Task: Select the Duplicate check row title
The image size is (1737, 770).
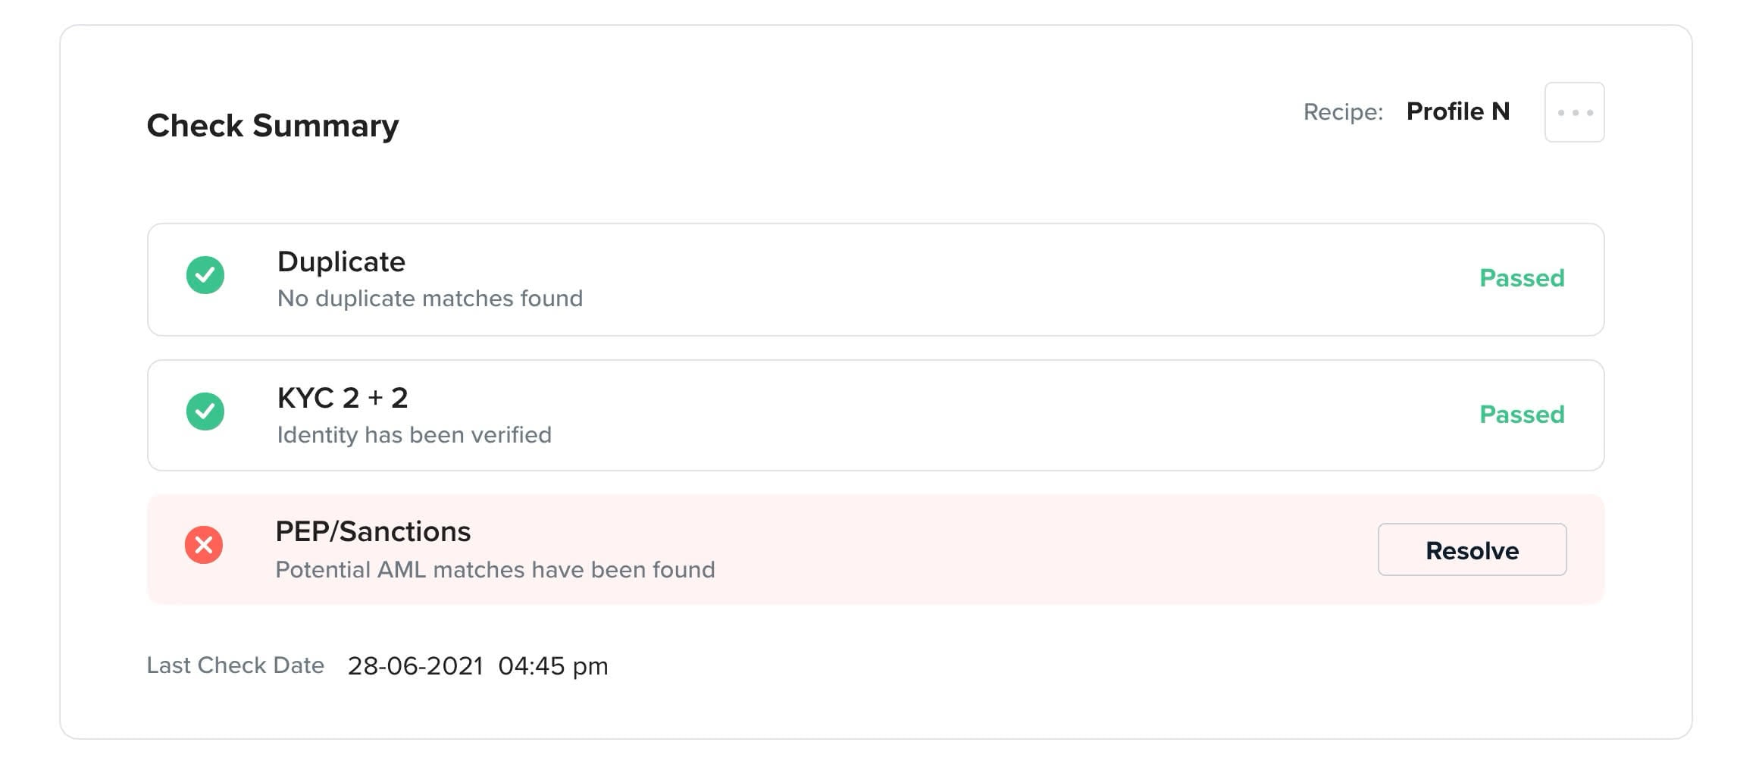Action: 341,261
